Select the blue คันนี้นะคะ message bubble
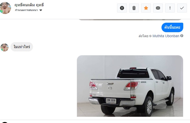The width and height of the screenshot is (190, 123). click(x=172, y=27)
